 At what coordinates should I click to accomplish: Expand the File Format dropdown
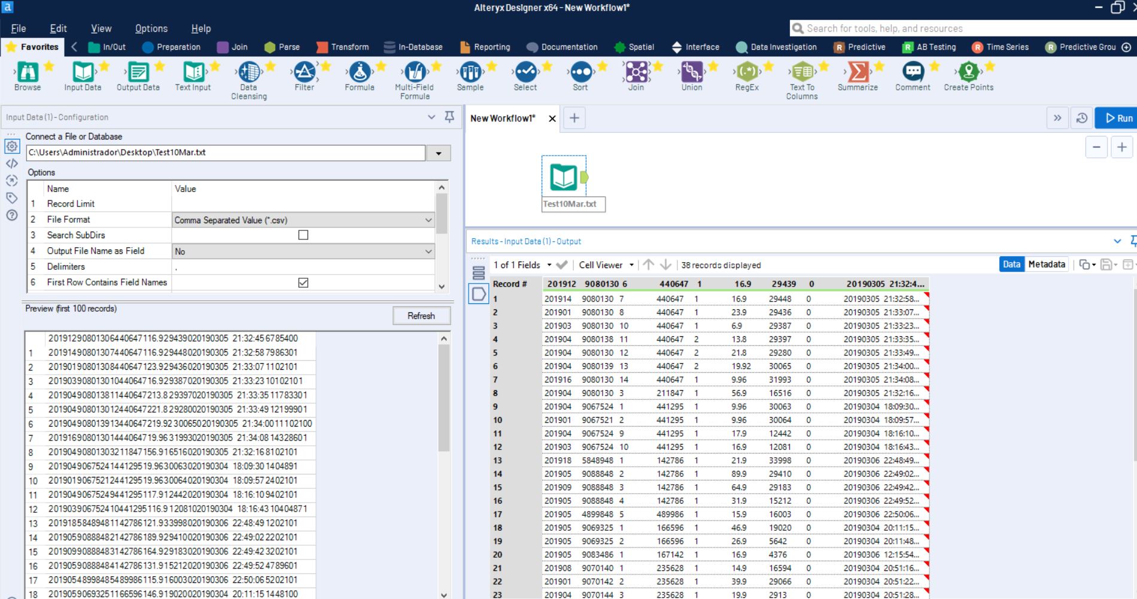pyautogui.click(x=428, y=220)
